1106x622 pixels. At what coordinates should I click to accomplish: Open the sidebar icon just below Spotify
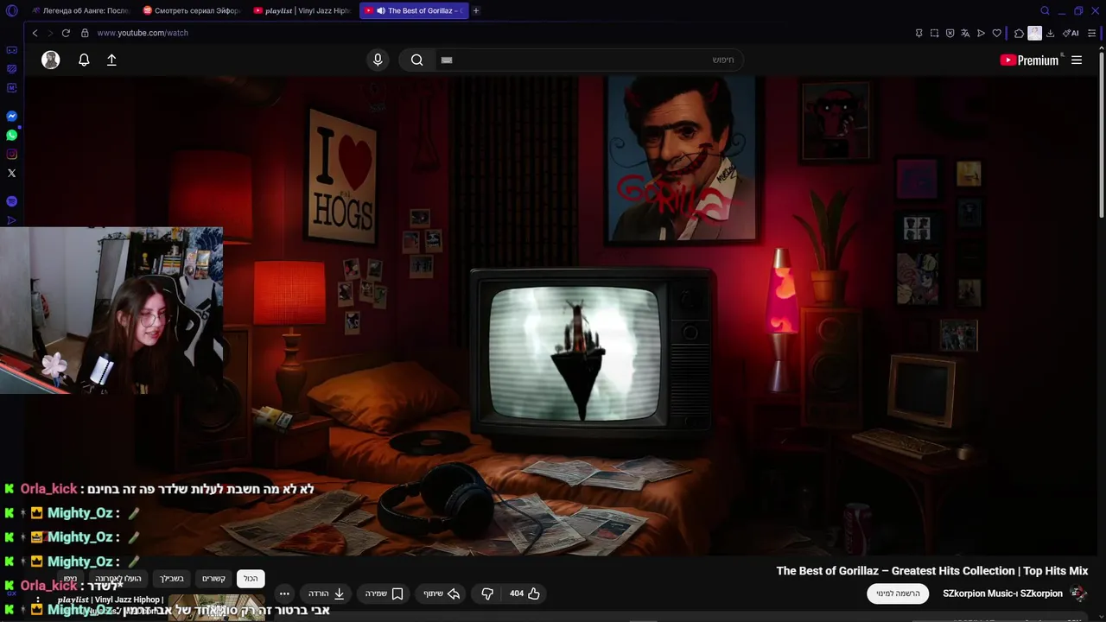pos(11,220)
